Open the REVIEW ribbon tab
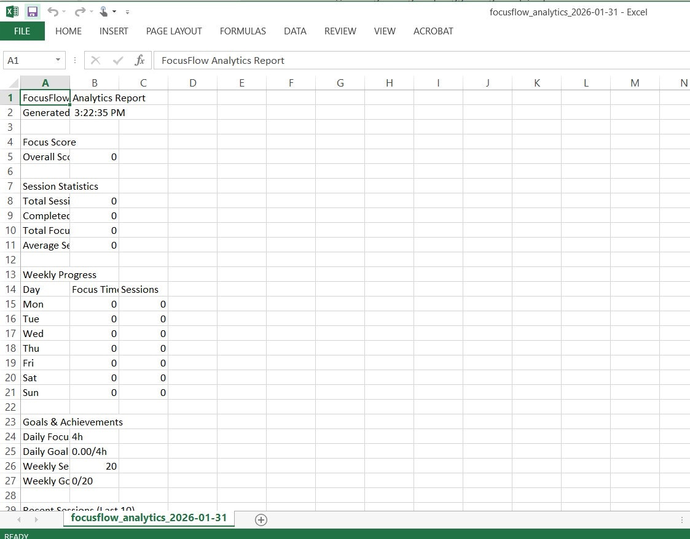 tap(340, 31)
